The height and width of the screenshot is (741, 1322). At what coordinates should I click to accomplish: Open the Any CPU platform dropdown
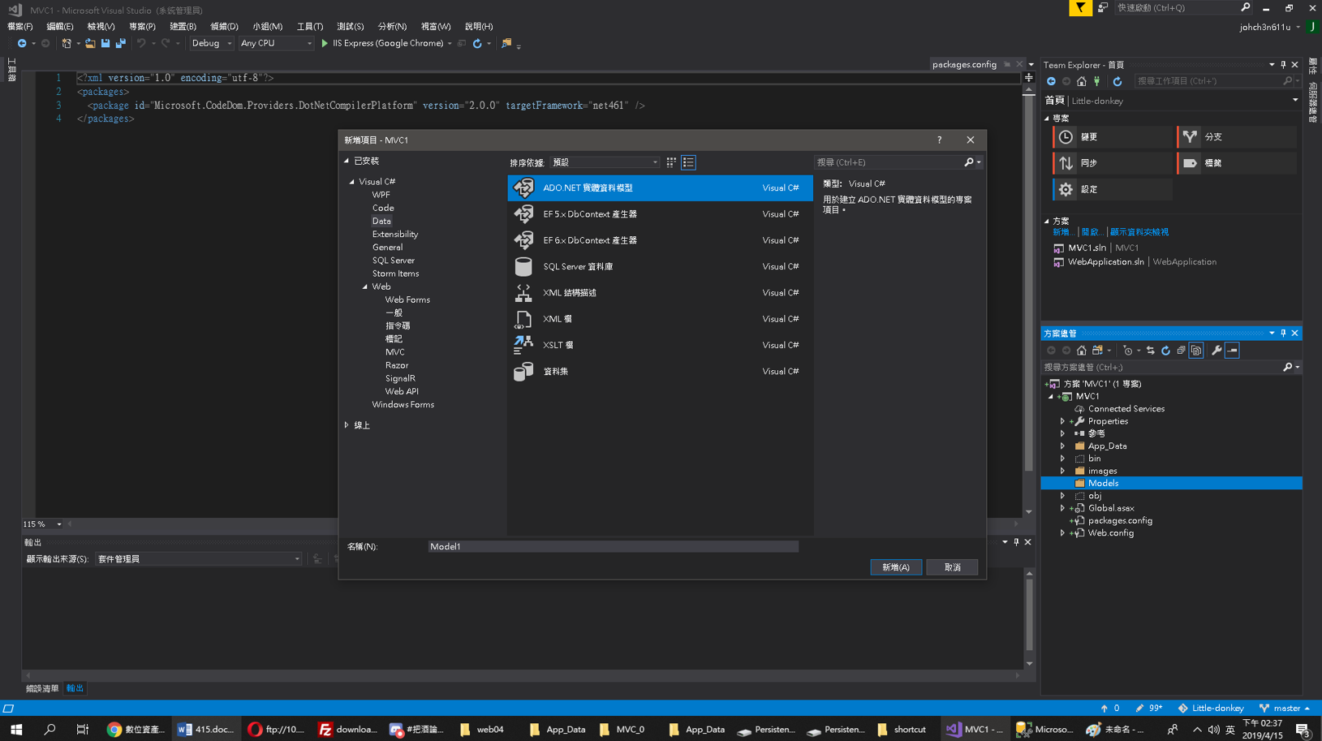(276, 43)
